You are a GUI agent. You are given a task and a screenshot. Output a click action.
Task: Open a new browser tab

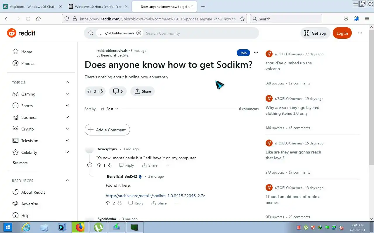click(203, 6)
